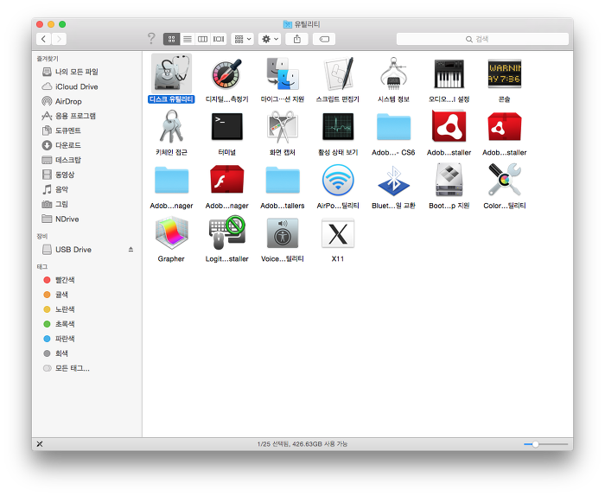Switch to column view mode
Image resolution: width=605 pixels, height=496 pixels.
(202, 39)
